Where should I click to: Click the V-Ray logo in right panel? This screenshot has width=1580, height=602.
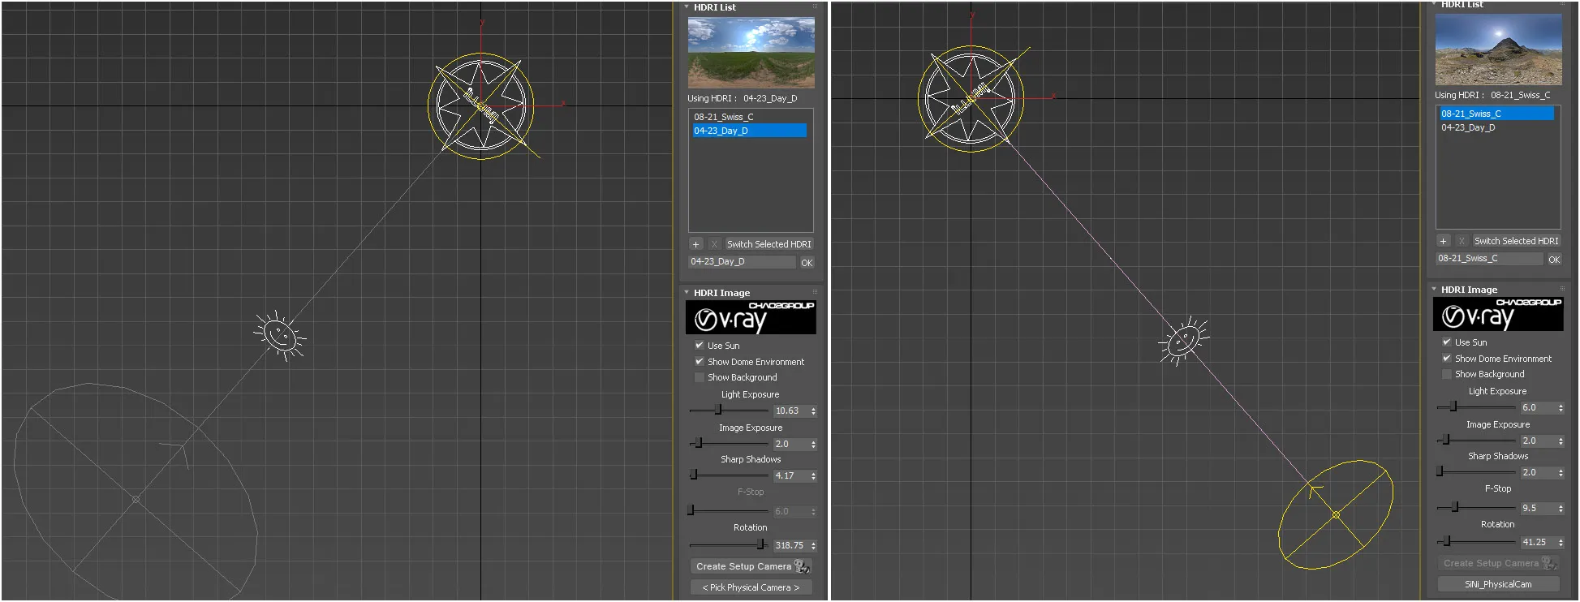click(1498, 314)
